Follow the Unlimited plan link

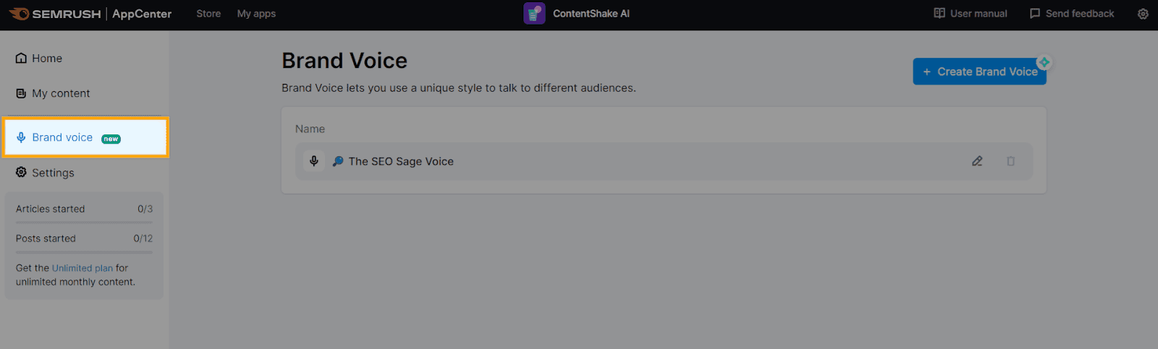tap(83, 268)
